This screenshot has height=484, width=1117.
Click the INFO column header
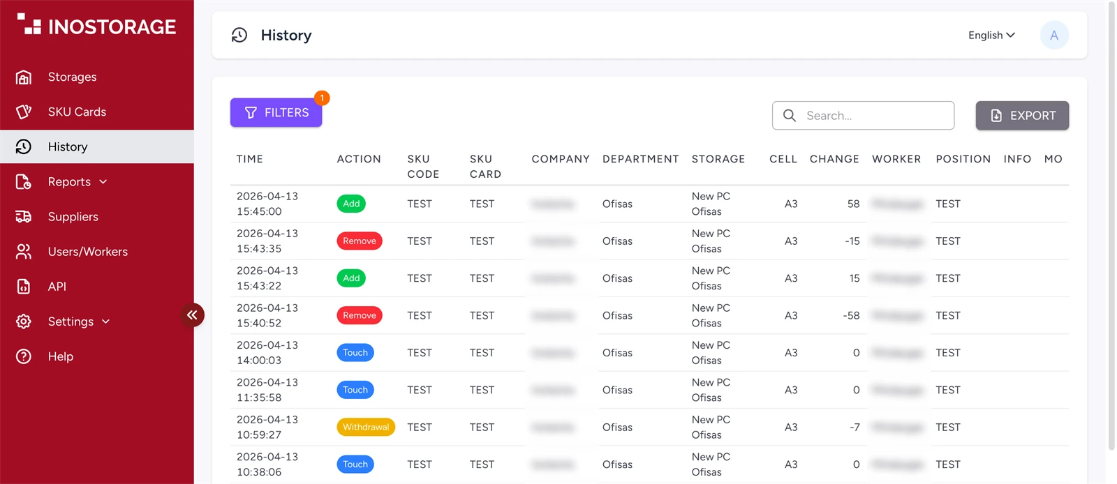tap(1017, 159)
